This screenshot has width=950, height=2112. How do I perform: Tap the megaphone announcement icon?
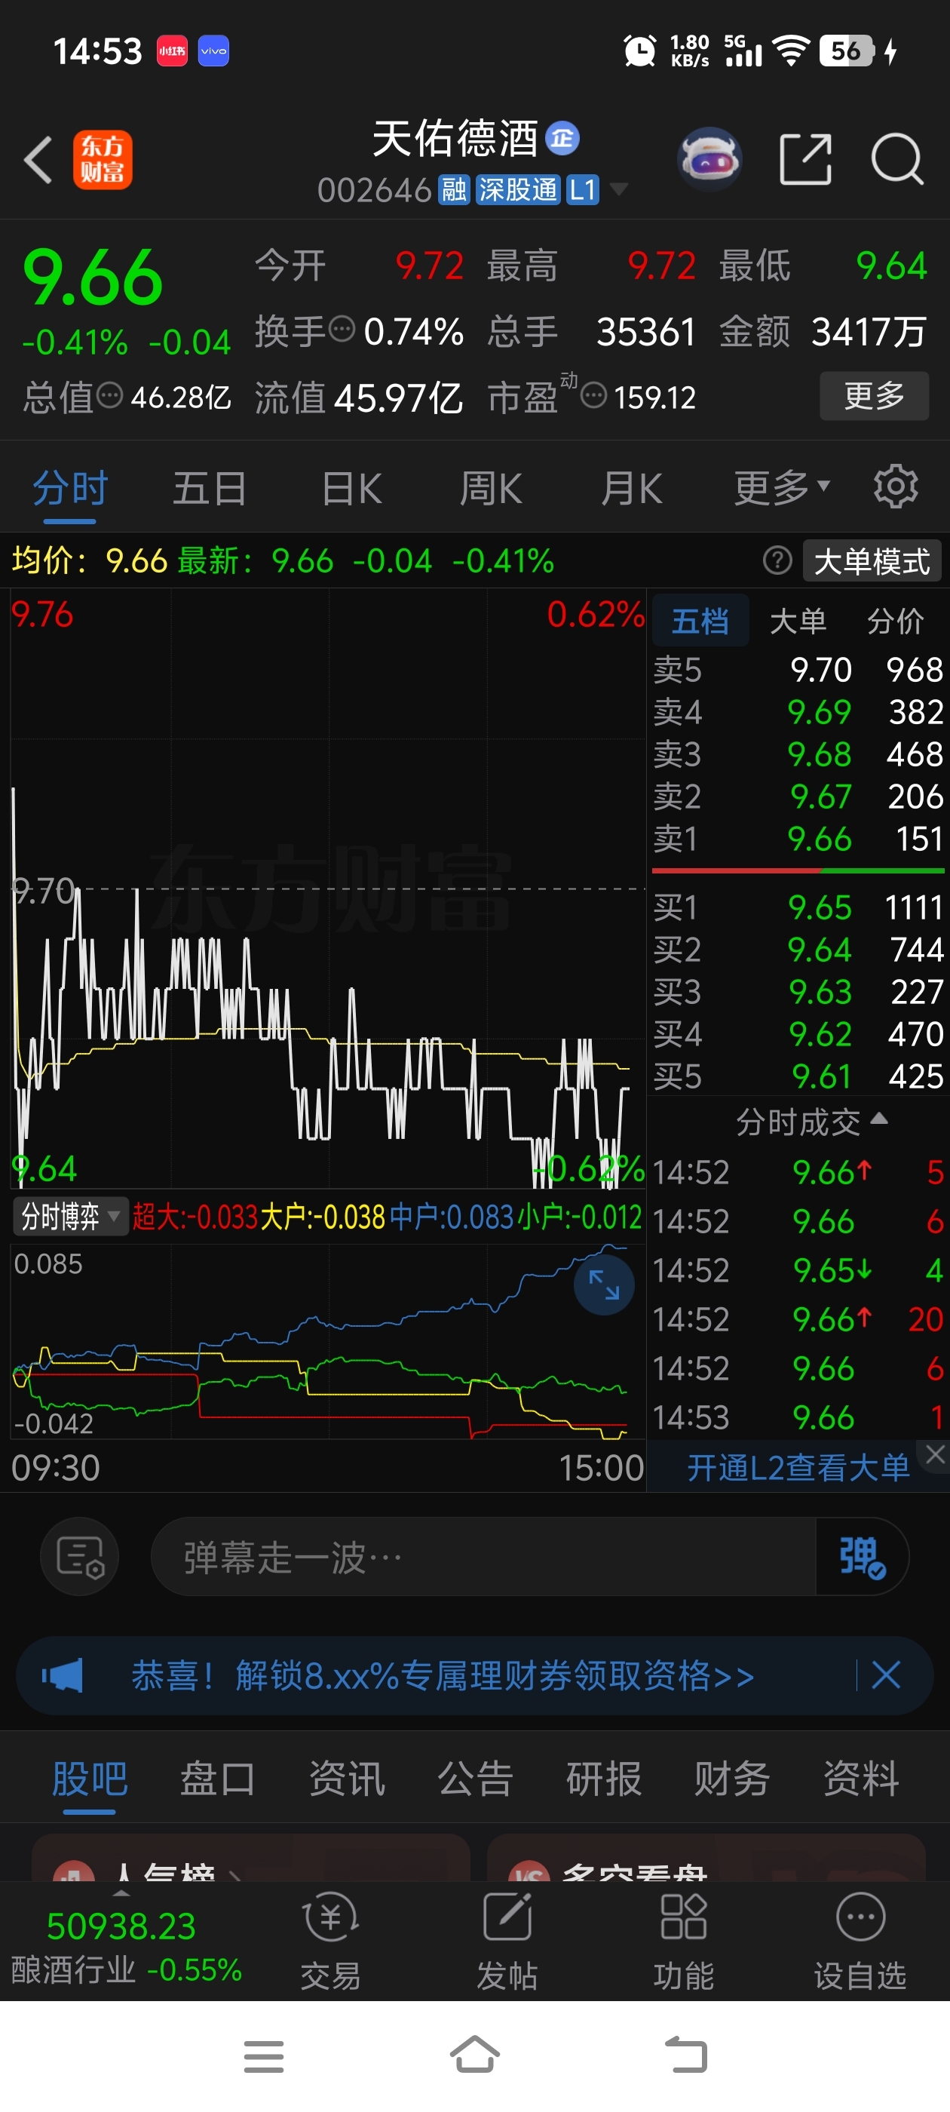63,1675
